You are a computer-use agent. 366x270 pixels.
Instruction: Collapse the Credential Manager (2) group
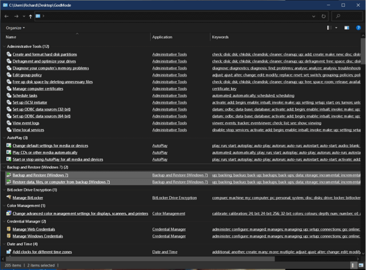coord(4,221)
